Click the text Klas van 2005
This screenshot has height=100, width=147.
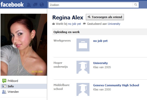pyautogui.click(x=102, y=67)
